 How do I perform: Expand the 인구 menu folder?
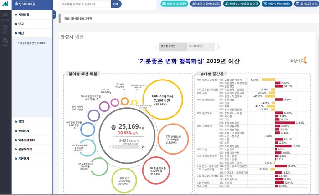point(21,24)
